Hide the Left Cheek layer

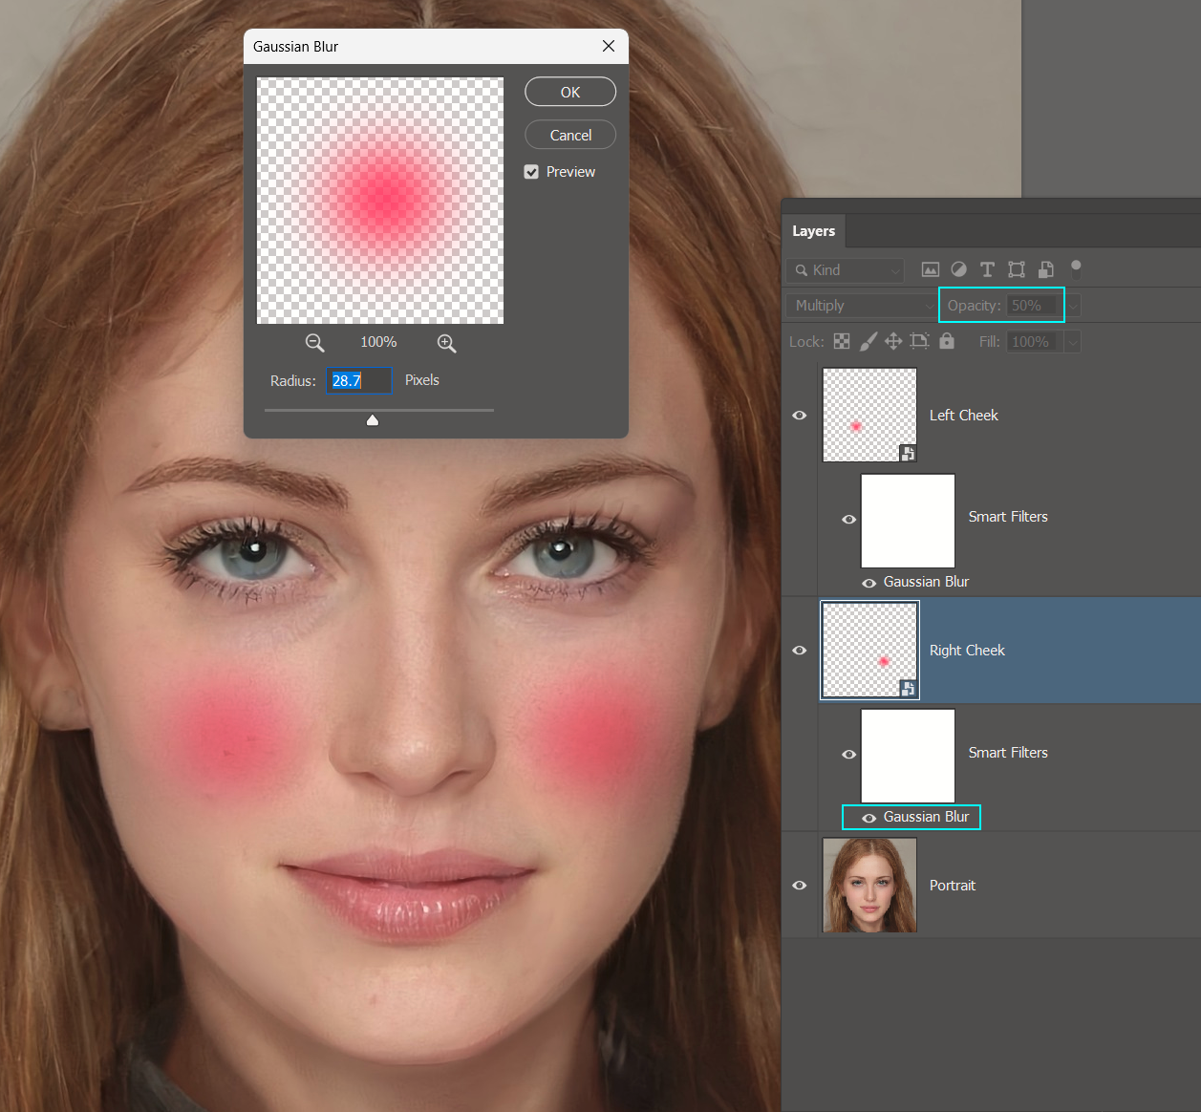click(x=800, y=415)
